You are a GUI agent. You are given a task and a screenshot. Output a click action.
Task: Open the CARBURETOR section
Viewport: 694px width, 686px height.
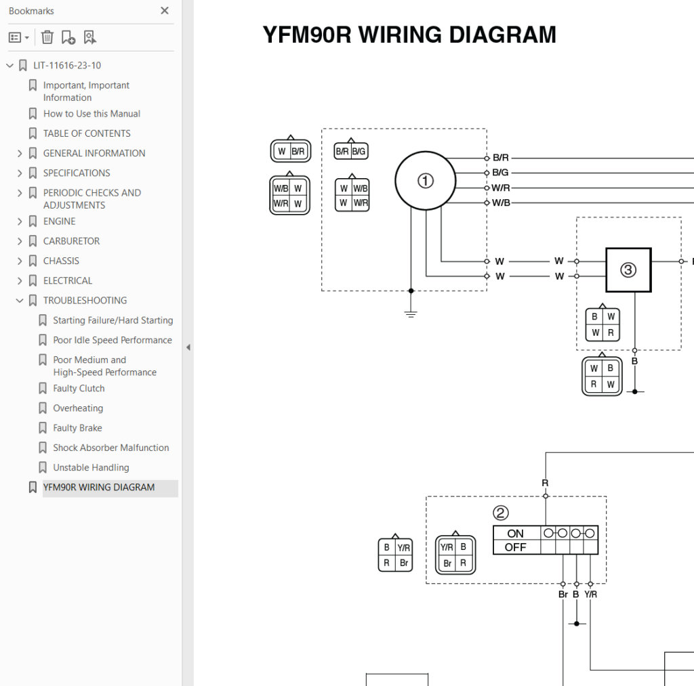(x=71, y=241)
